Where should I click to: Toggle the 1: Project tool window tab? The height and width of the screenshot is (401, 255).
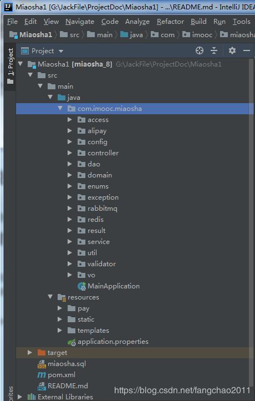10,66
